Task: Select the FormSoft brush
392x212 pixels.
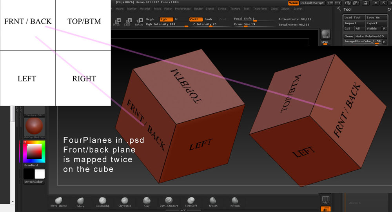Action: pos(191,202)
